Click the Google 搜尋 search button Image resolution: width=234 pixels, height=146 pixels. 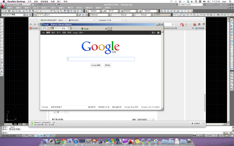click(96, 65)
